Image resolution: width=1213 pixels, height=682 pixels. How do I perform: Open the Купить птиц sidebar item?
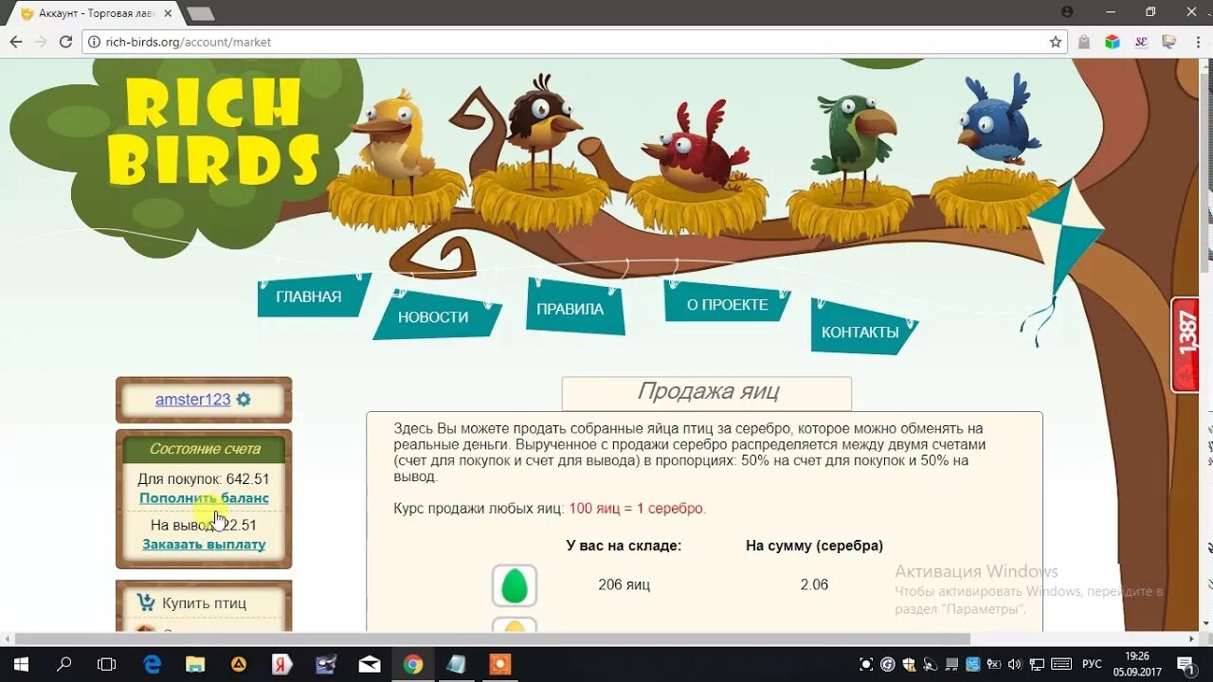(x=204, y=603)
